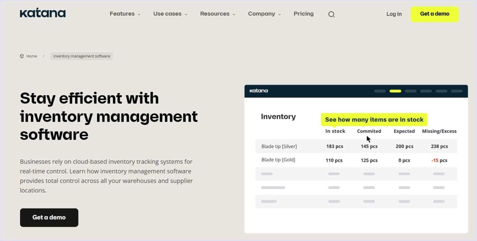The image size is (477, 241).
Task: Click the 0 pcs expected value
Action: pyautogui.click(x=404, y=160)
